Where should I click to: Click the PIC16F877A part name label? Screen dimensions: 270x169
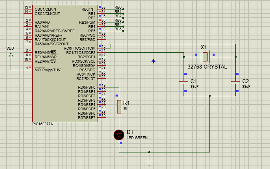[43, 124]
